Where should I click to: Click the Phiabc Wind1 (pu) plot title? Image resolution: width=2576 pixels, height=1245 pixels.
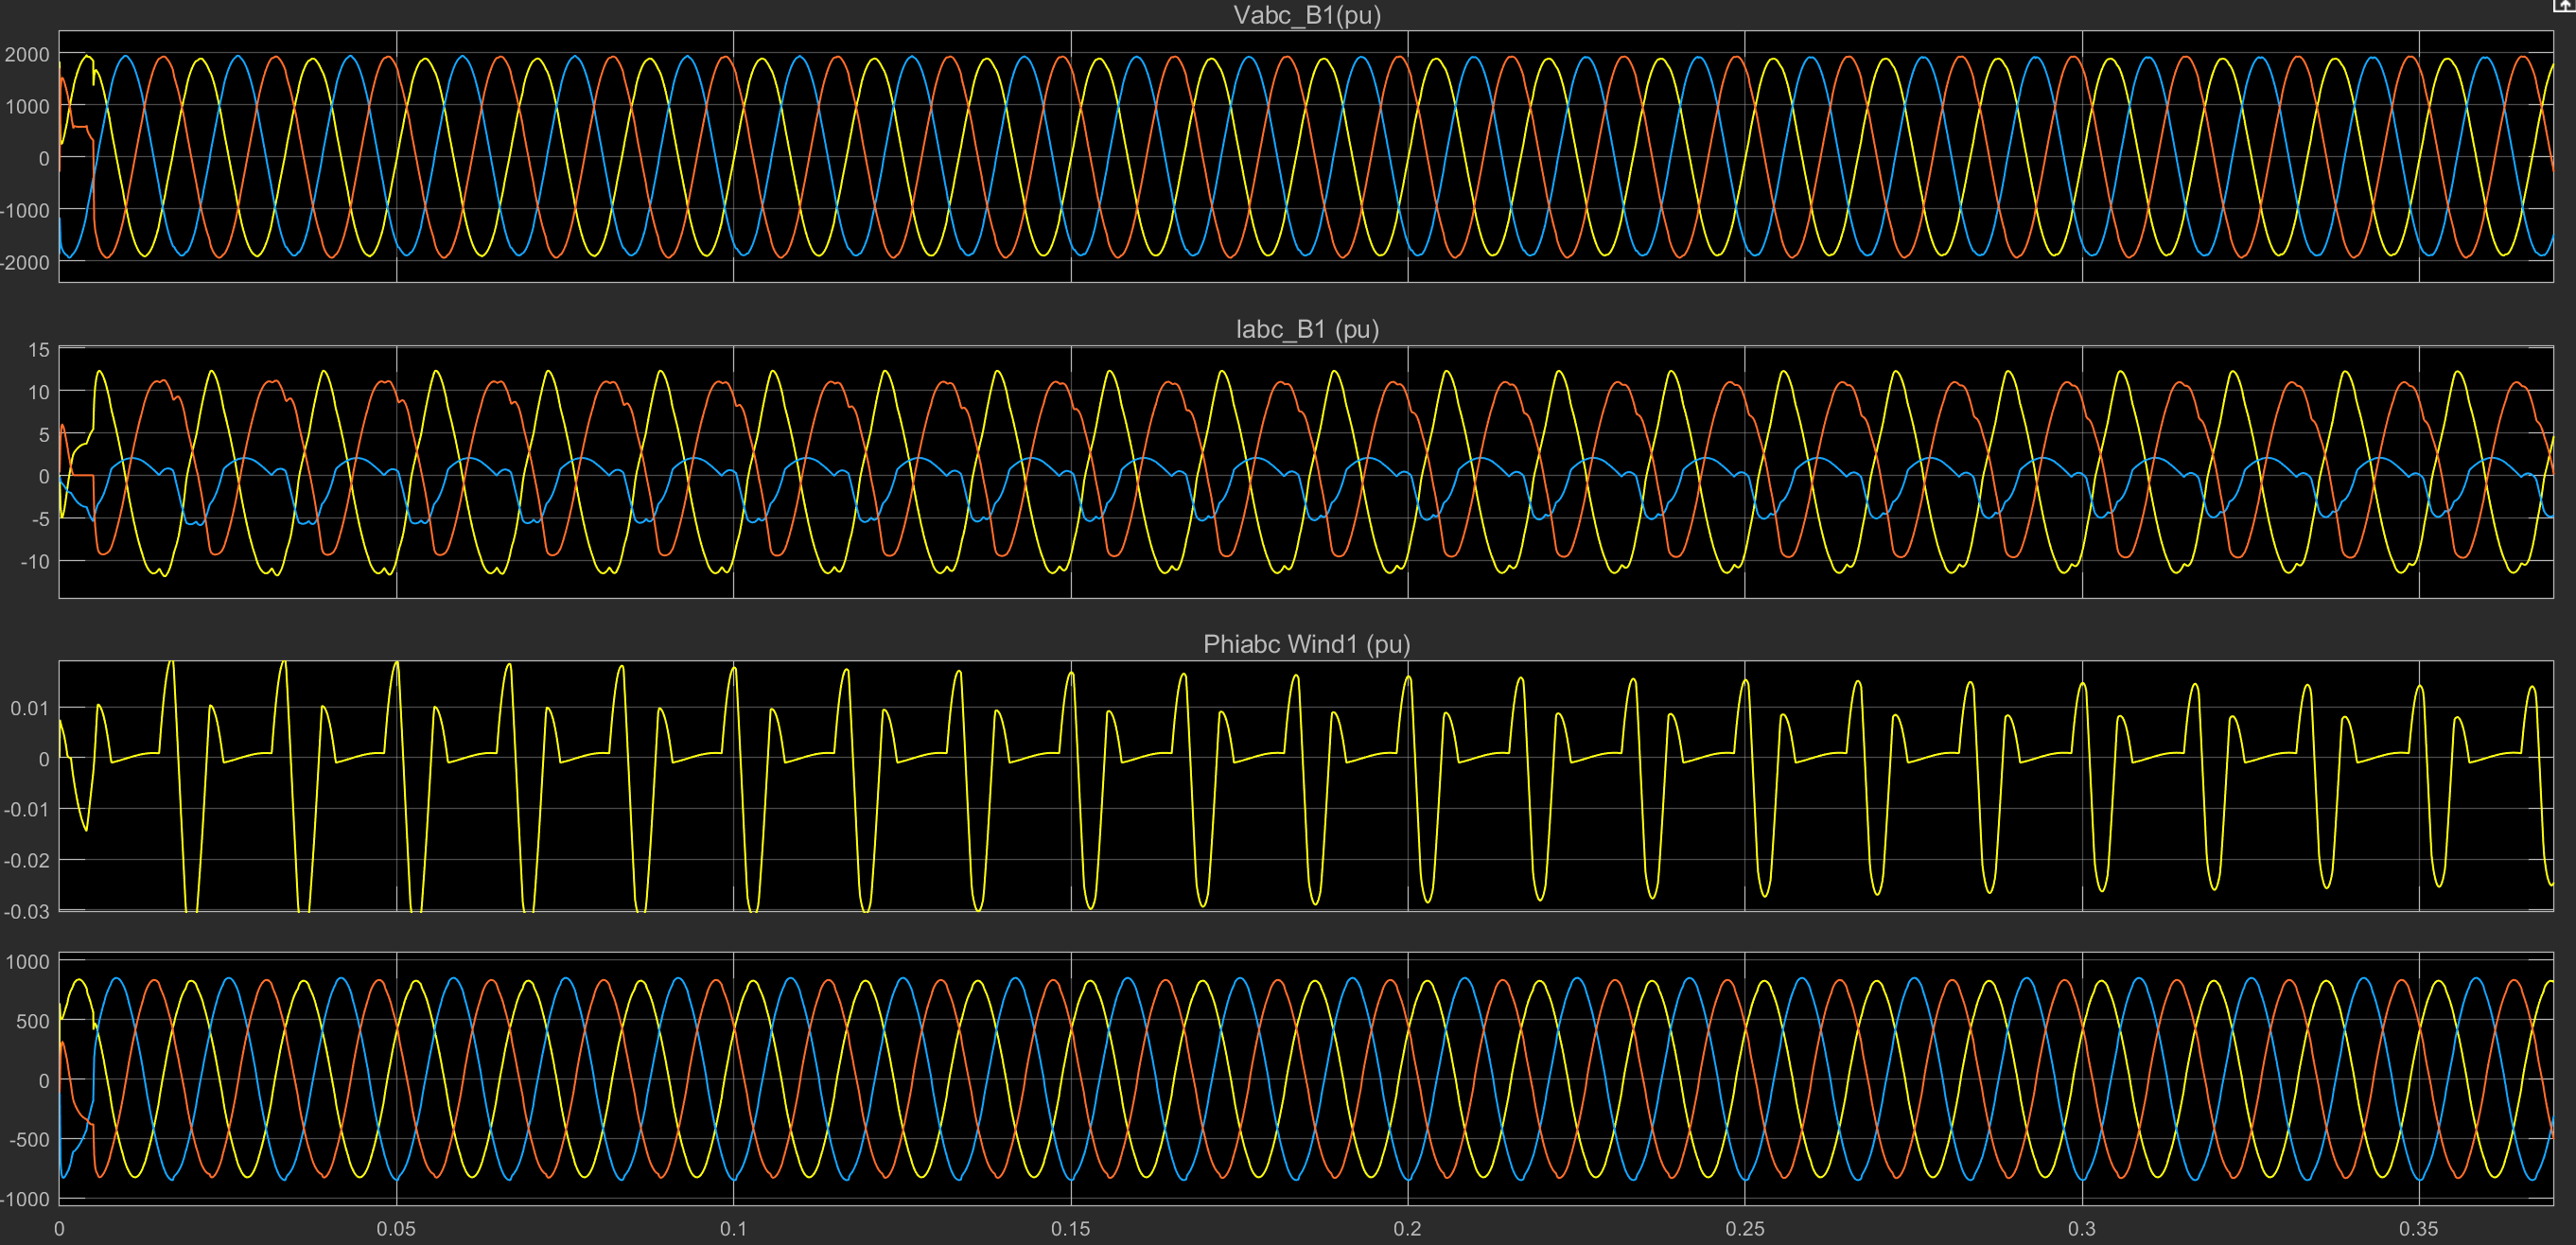click(1306, 644)
